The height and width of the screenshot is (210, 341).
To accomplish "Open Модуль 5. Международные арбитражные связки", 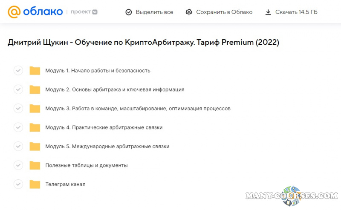I will [x=107, y=146].
